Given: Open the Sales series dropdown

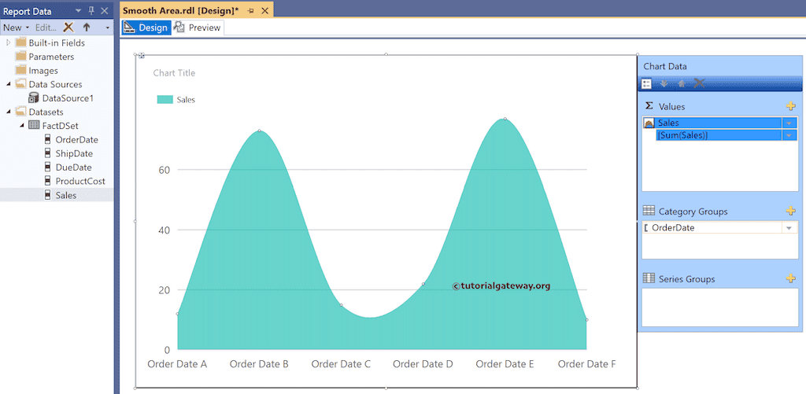Looking at the screenshot, I should tap(789, 123).
